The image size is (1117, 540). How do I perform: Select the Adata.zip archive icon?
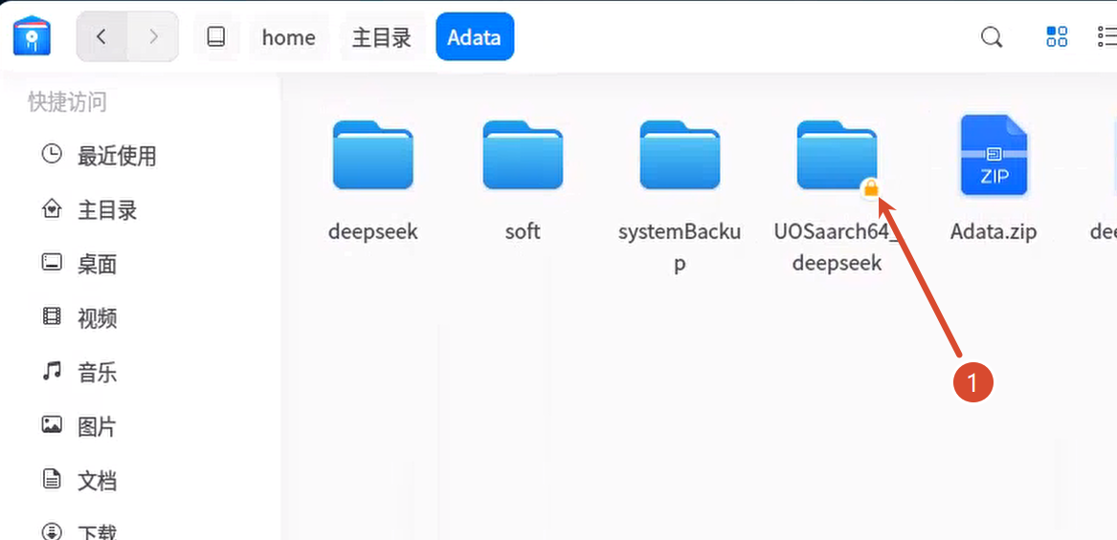(x=994, y=155)
